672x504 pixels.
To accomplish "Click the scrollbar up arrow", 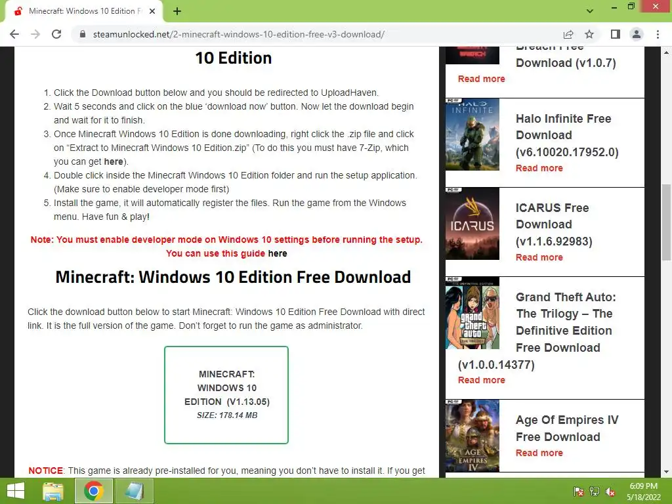I will pyautogui.click(x=666, y=52).
